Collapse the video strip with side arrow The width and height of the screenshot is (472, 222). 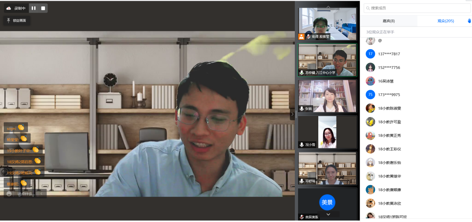coord(292,114)
